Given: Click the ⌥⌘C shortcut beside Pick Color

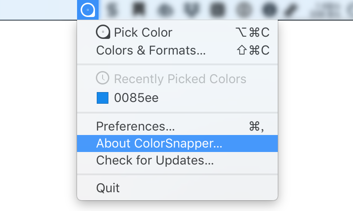Looking at the screenshot, I should click(x=252, y=32).
